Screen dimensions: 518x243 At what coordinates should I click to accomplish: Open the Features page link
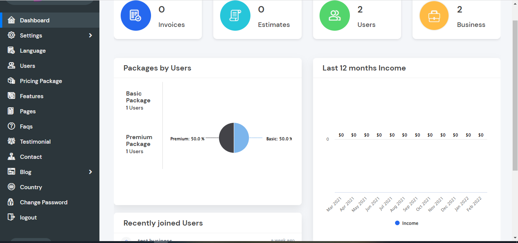[x=31, y=96]
